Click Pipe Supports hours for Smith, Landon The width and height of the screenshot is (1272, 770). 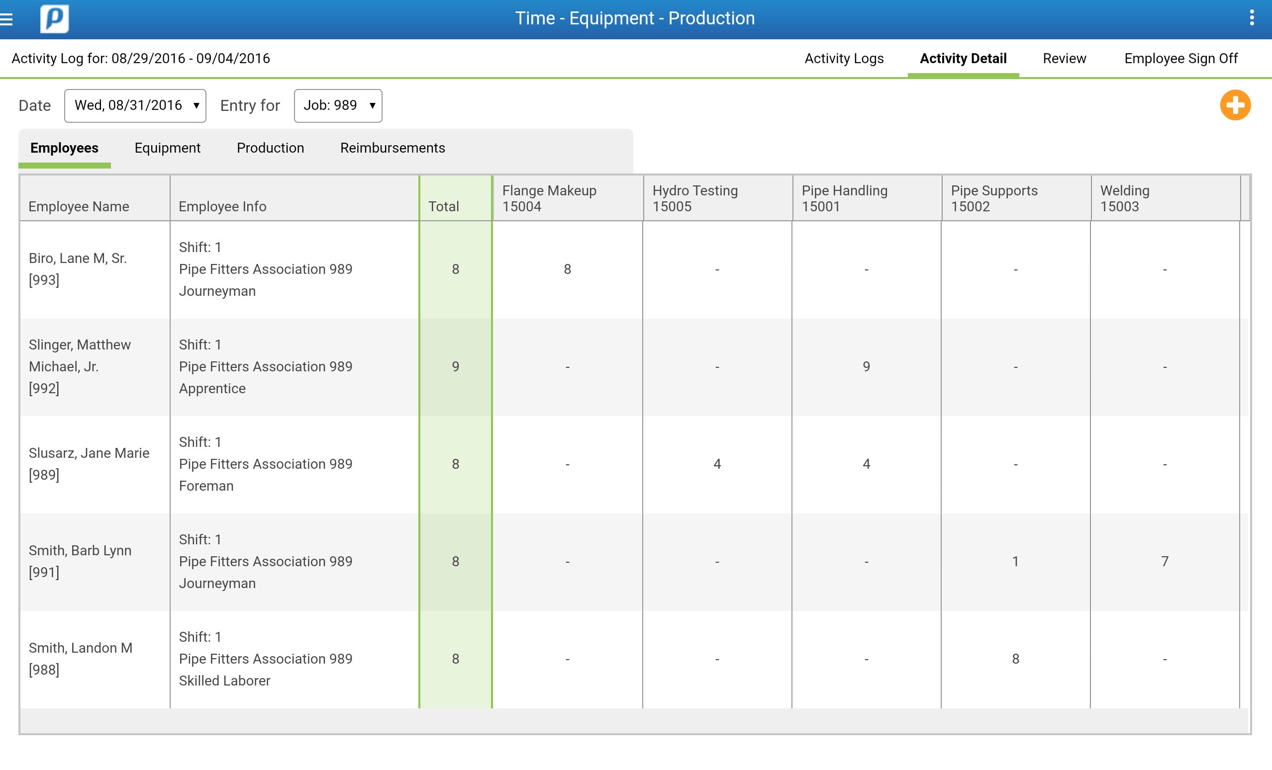(x=1015, y=659)
